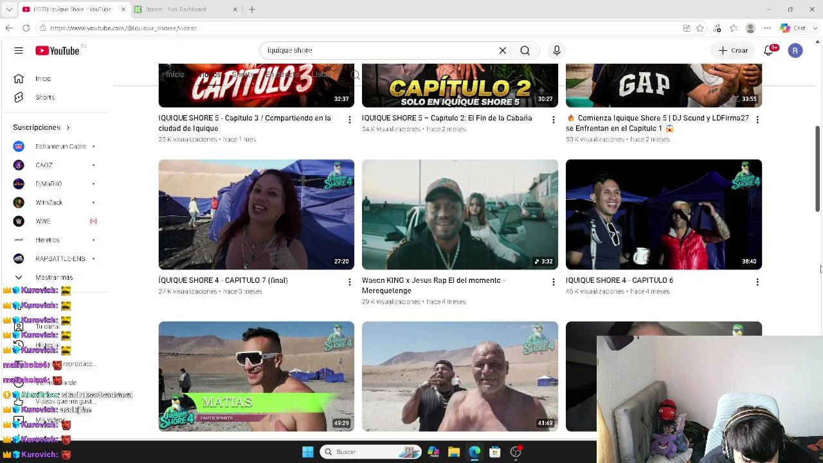Open more options for Capitulo 3 video
This screenshot has height=463, width=823.
click(x=350, y=120)
